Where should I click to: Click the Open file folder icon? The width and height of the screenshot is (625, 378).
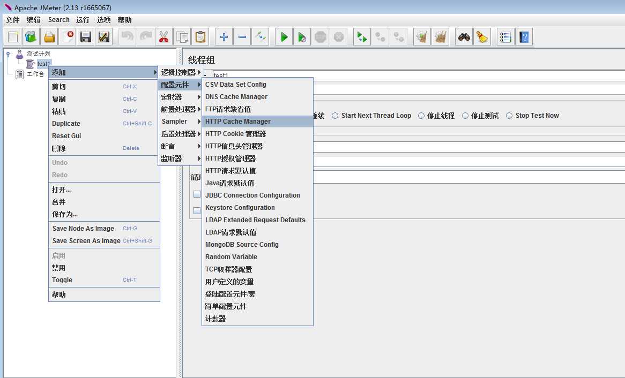click(x=49, y=37)
